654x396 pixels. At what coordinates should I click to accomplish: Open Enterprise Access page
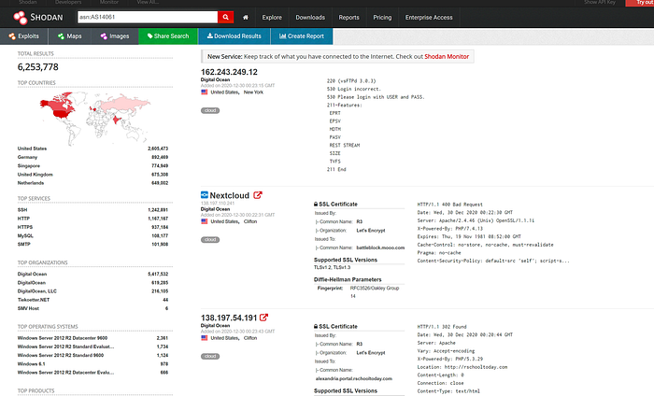point(429,18)
